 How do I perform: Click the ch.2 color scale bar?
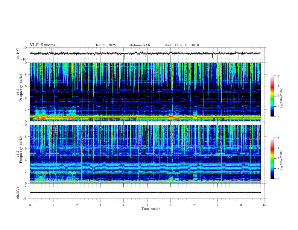coord(272,158)
